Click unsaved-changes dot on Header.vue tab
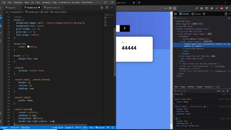The width and height of the screenshot is (231, 130). [39, 8]
